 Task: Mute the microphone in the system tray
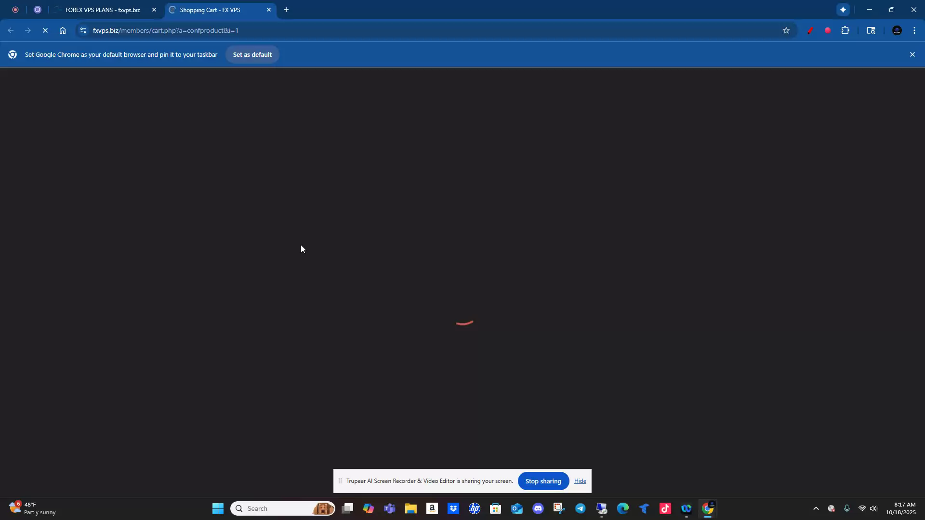click(847, 508)
